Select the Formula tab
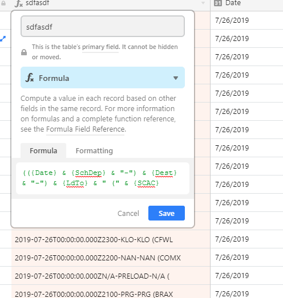This screenshot has width=283, height=298. coord(43,151)
